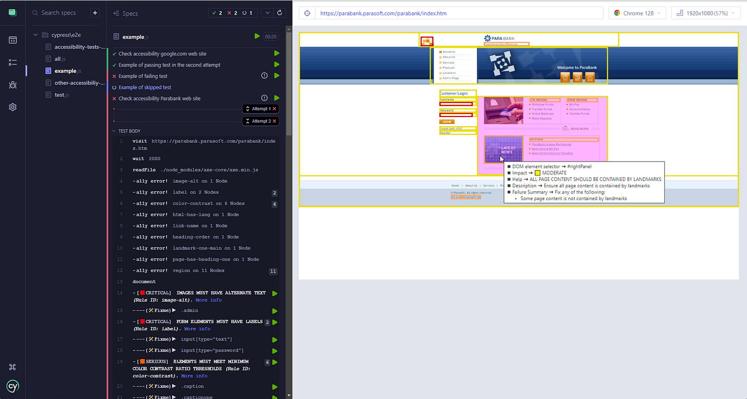Click the rerun all tests reload icon

click(280, 13)
